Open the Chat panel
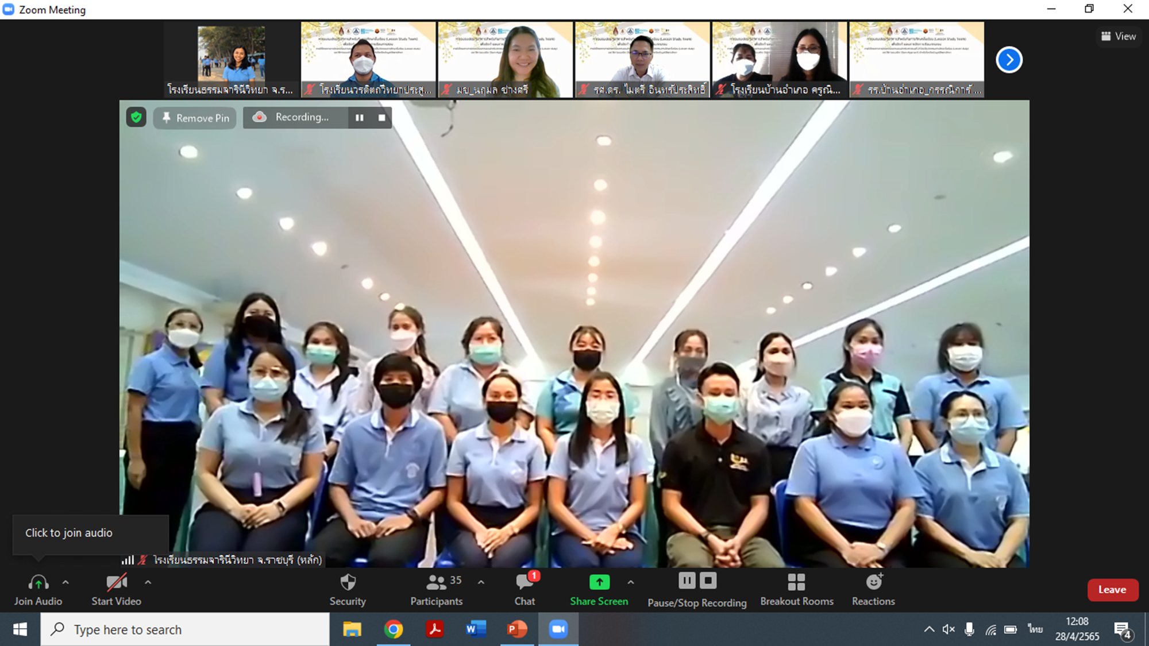Viewport: 1149px width, 646px height. (x=525, y=590)
